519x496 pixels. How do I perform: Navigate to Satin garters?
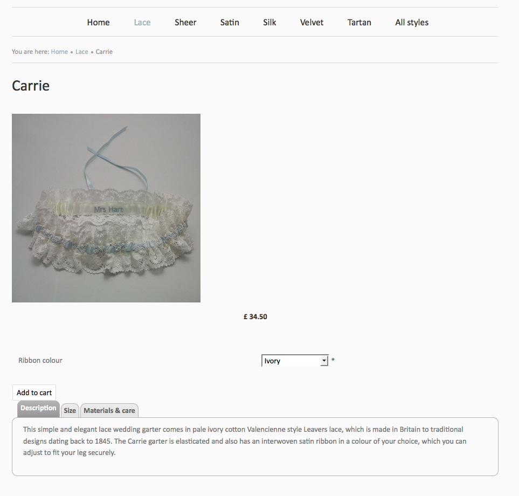coord(230,23)
